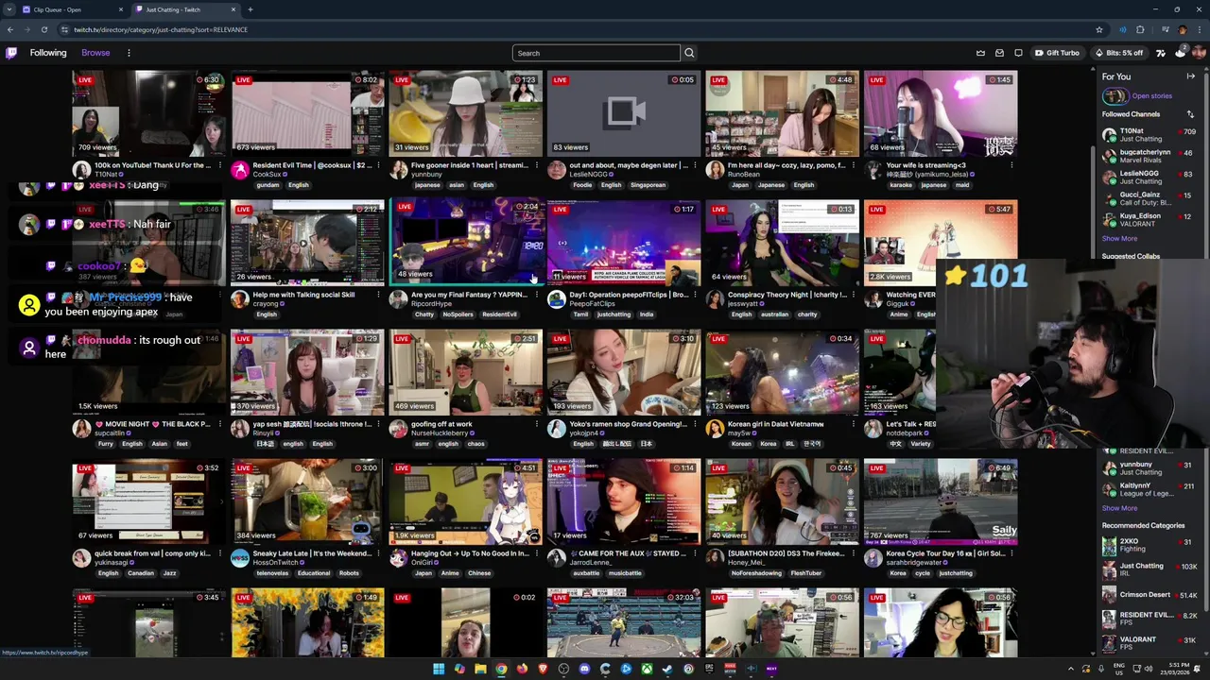Collapse the For You sidebar
This screenshot has height=680, width=1210.
1190,76
